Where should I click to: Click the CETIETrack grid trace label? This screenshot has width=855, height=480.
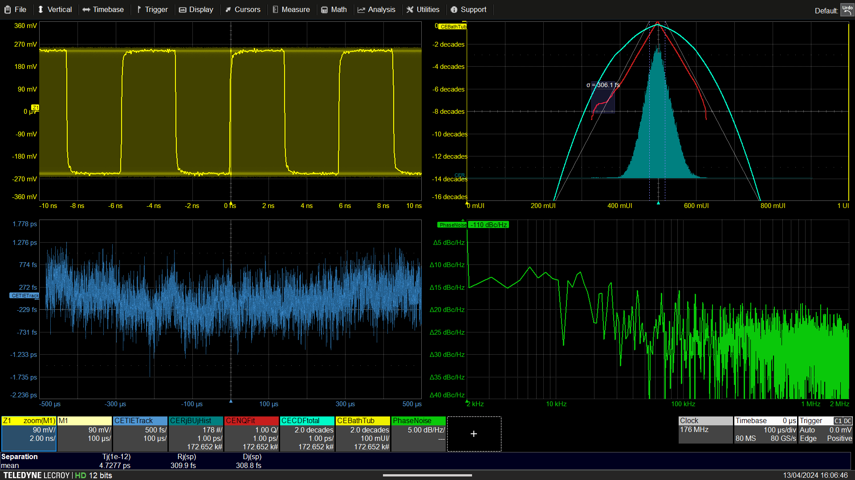tap(24, 296)
